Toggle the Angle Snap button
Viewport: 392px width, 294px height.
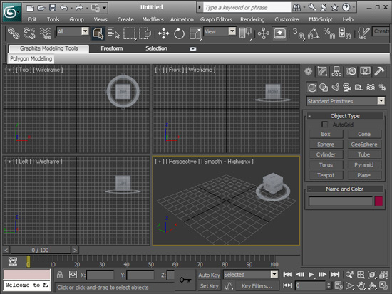coord(314,33)
